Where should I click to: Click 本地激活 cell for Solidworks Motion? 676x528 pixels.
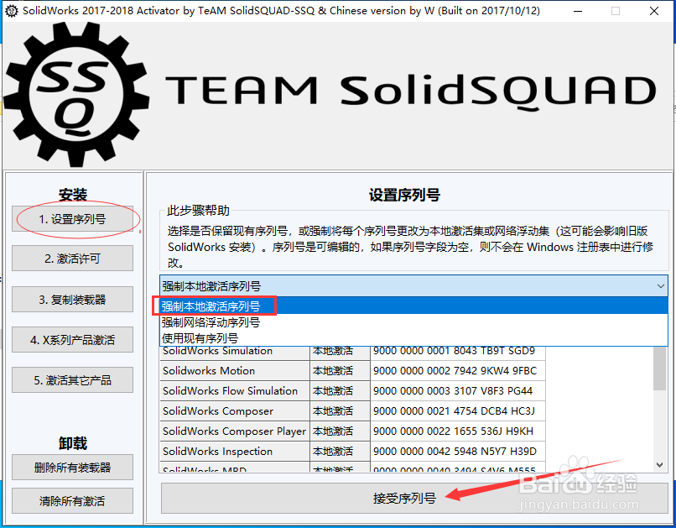340,370
